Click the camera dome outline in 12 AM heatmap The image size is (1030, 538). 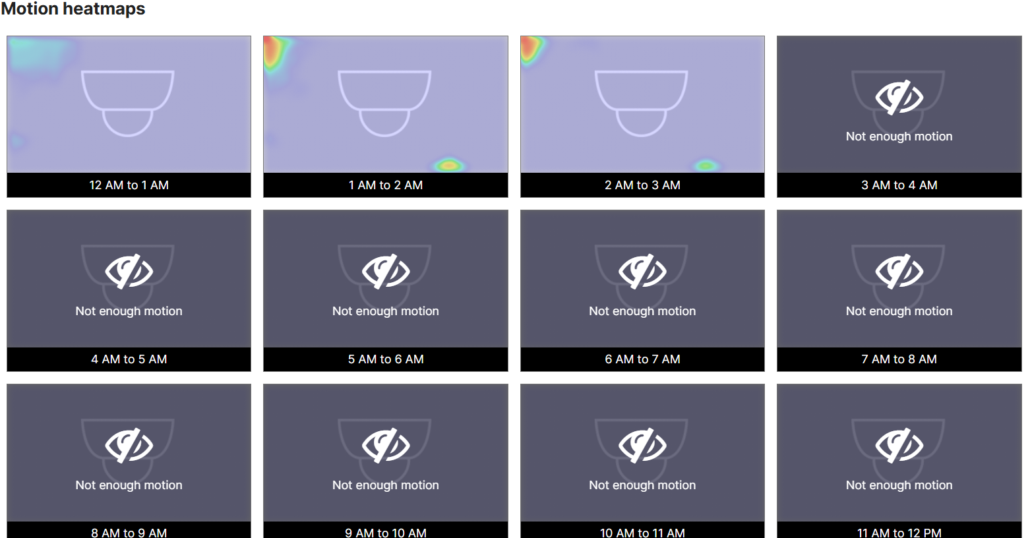coord(128,103)
